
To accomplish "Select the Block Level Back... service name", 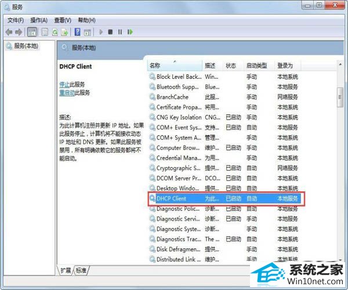I will [179, 77].
